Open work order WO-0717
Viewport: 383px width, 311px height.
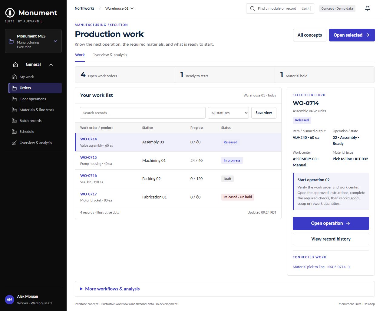pyautogui.click(x=88, y=194)
